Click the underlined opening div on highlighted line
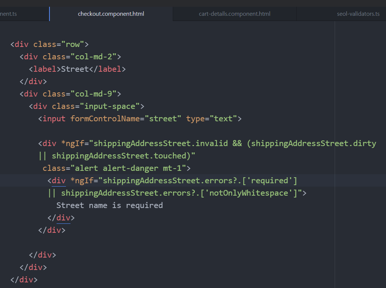This screenshot has width=386, height=288. coord(58,181)
